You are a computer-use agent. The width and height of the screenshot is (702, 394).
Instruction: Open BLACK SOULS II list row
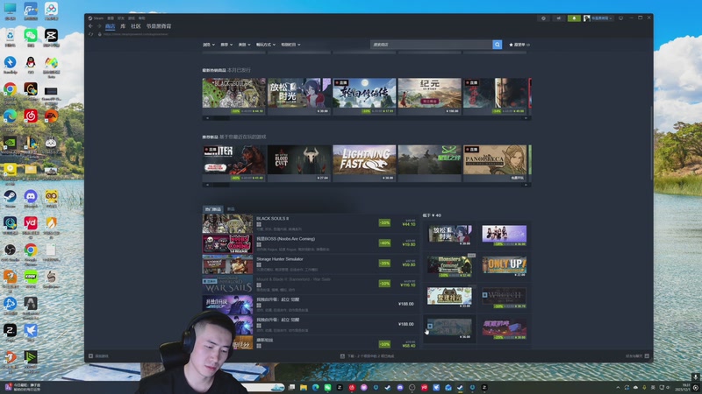tap(311, 223)
